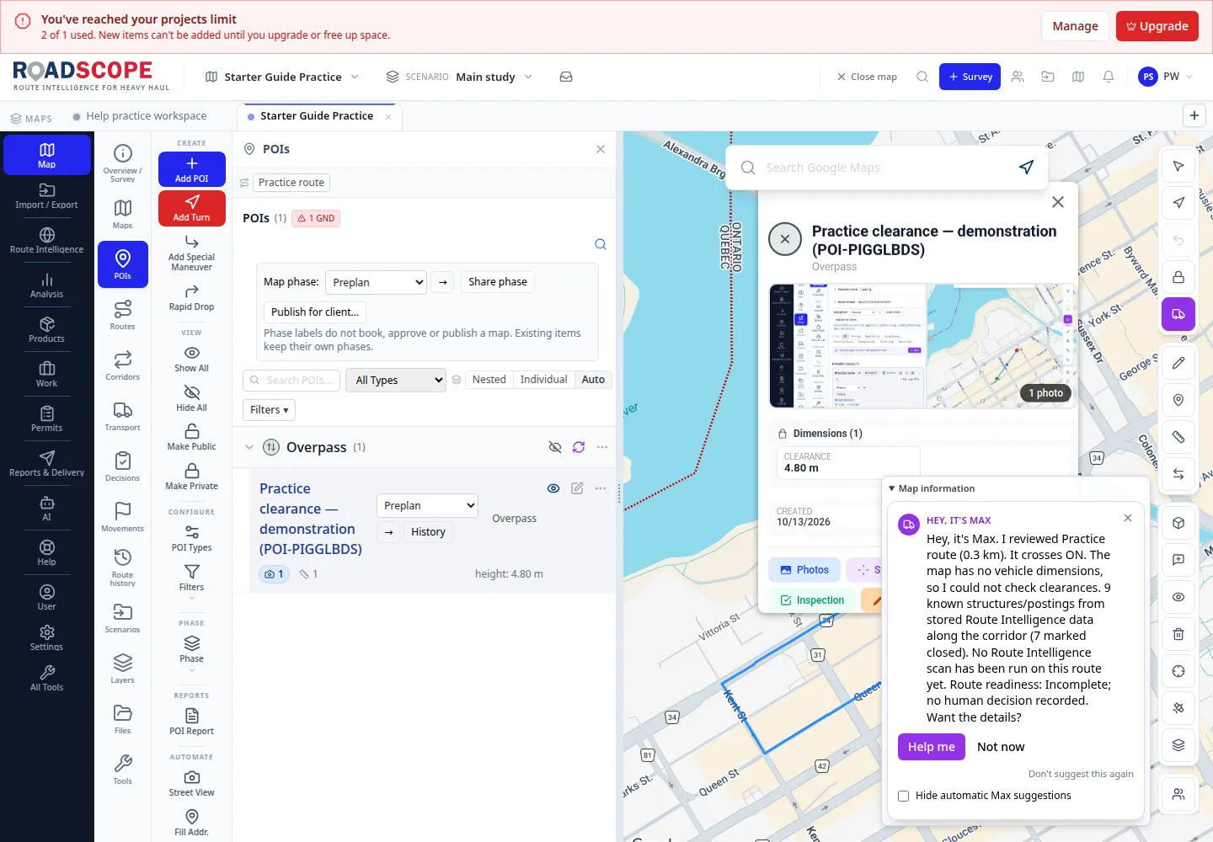Image resolution: width=1213 pixels, height=842 pixels.
Task: Select the Individual view mode
Action: coord(543,380)
